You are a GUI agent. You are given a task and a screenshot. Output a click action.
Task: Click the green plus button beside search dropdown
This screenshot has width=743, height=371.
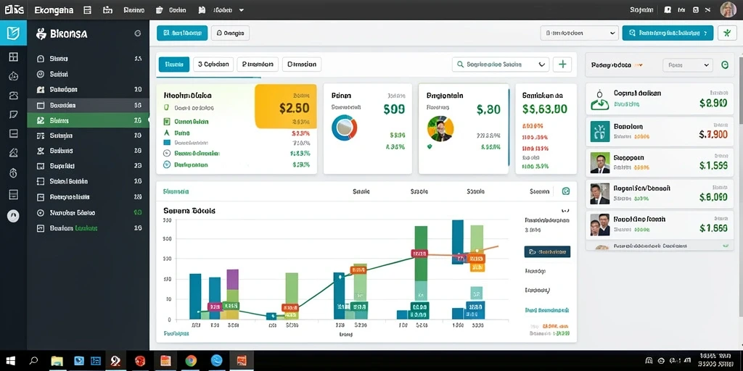tap(562, 64)
